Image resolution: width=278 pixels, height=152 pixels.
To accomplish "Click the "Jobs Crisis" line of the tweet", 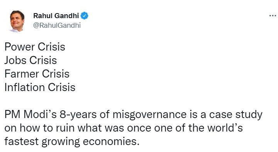I will click(x=31, y=60).
